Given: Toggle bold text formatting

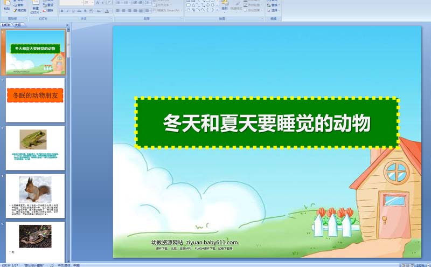Looking at the screenshot, I should 62,10.
